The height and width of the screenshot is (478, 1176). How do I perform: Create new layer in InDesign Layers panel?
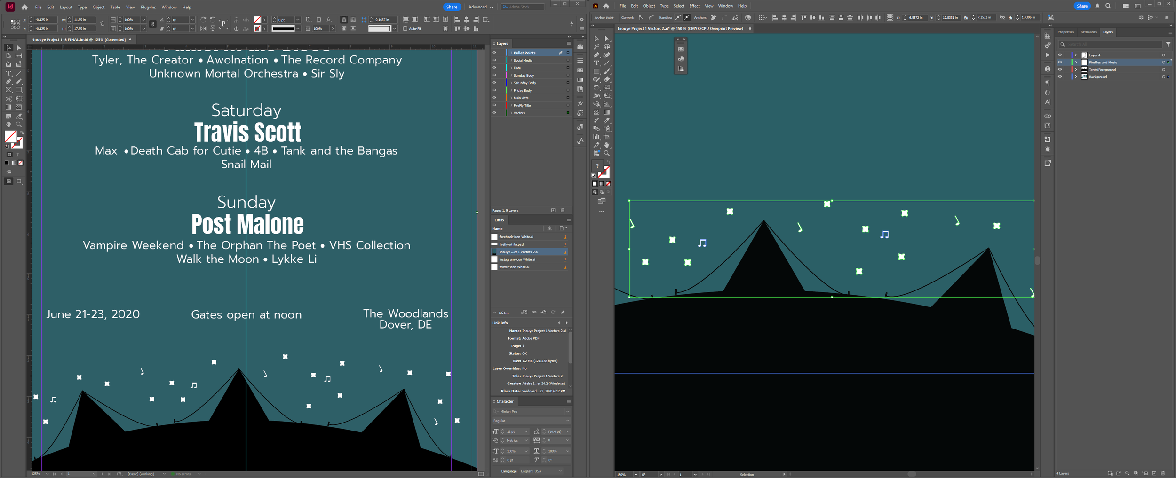[x=553, y=210]
